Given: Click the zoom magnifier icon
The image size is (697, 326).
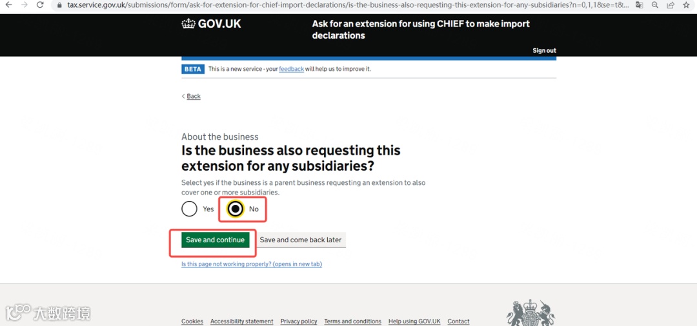Looking at the screenshot, I should [x=655, y=5].
